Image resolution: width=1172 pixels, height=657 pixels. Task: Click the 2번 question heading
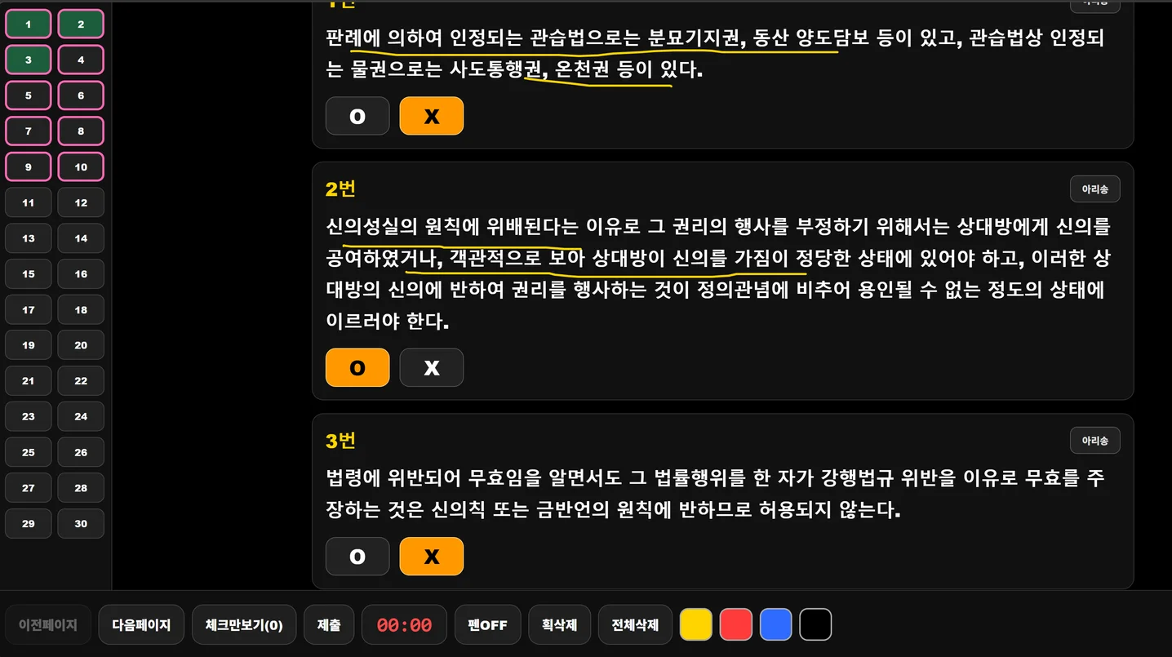point(340,189)
